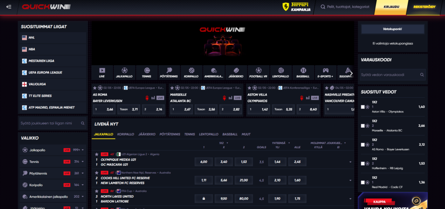Image resolution: width=445 pixels, height=209 pixels.
Task: Star the Cooks Hill United live match
Action: click(96, 173)
